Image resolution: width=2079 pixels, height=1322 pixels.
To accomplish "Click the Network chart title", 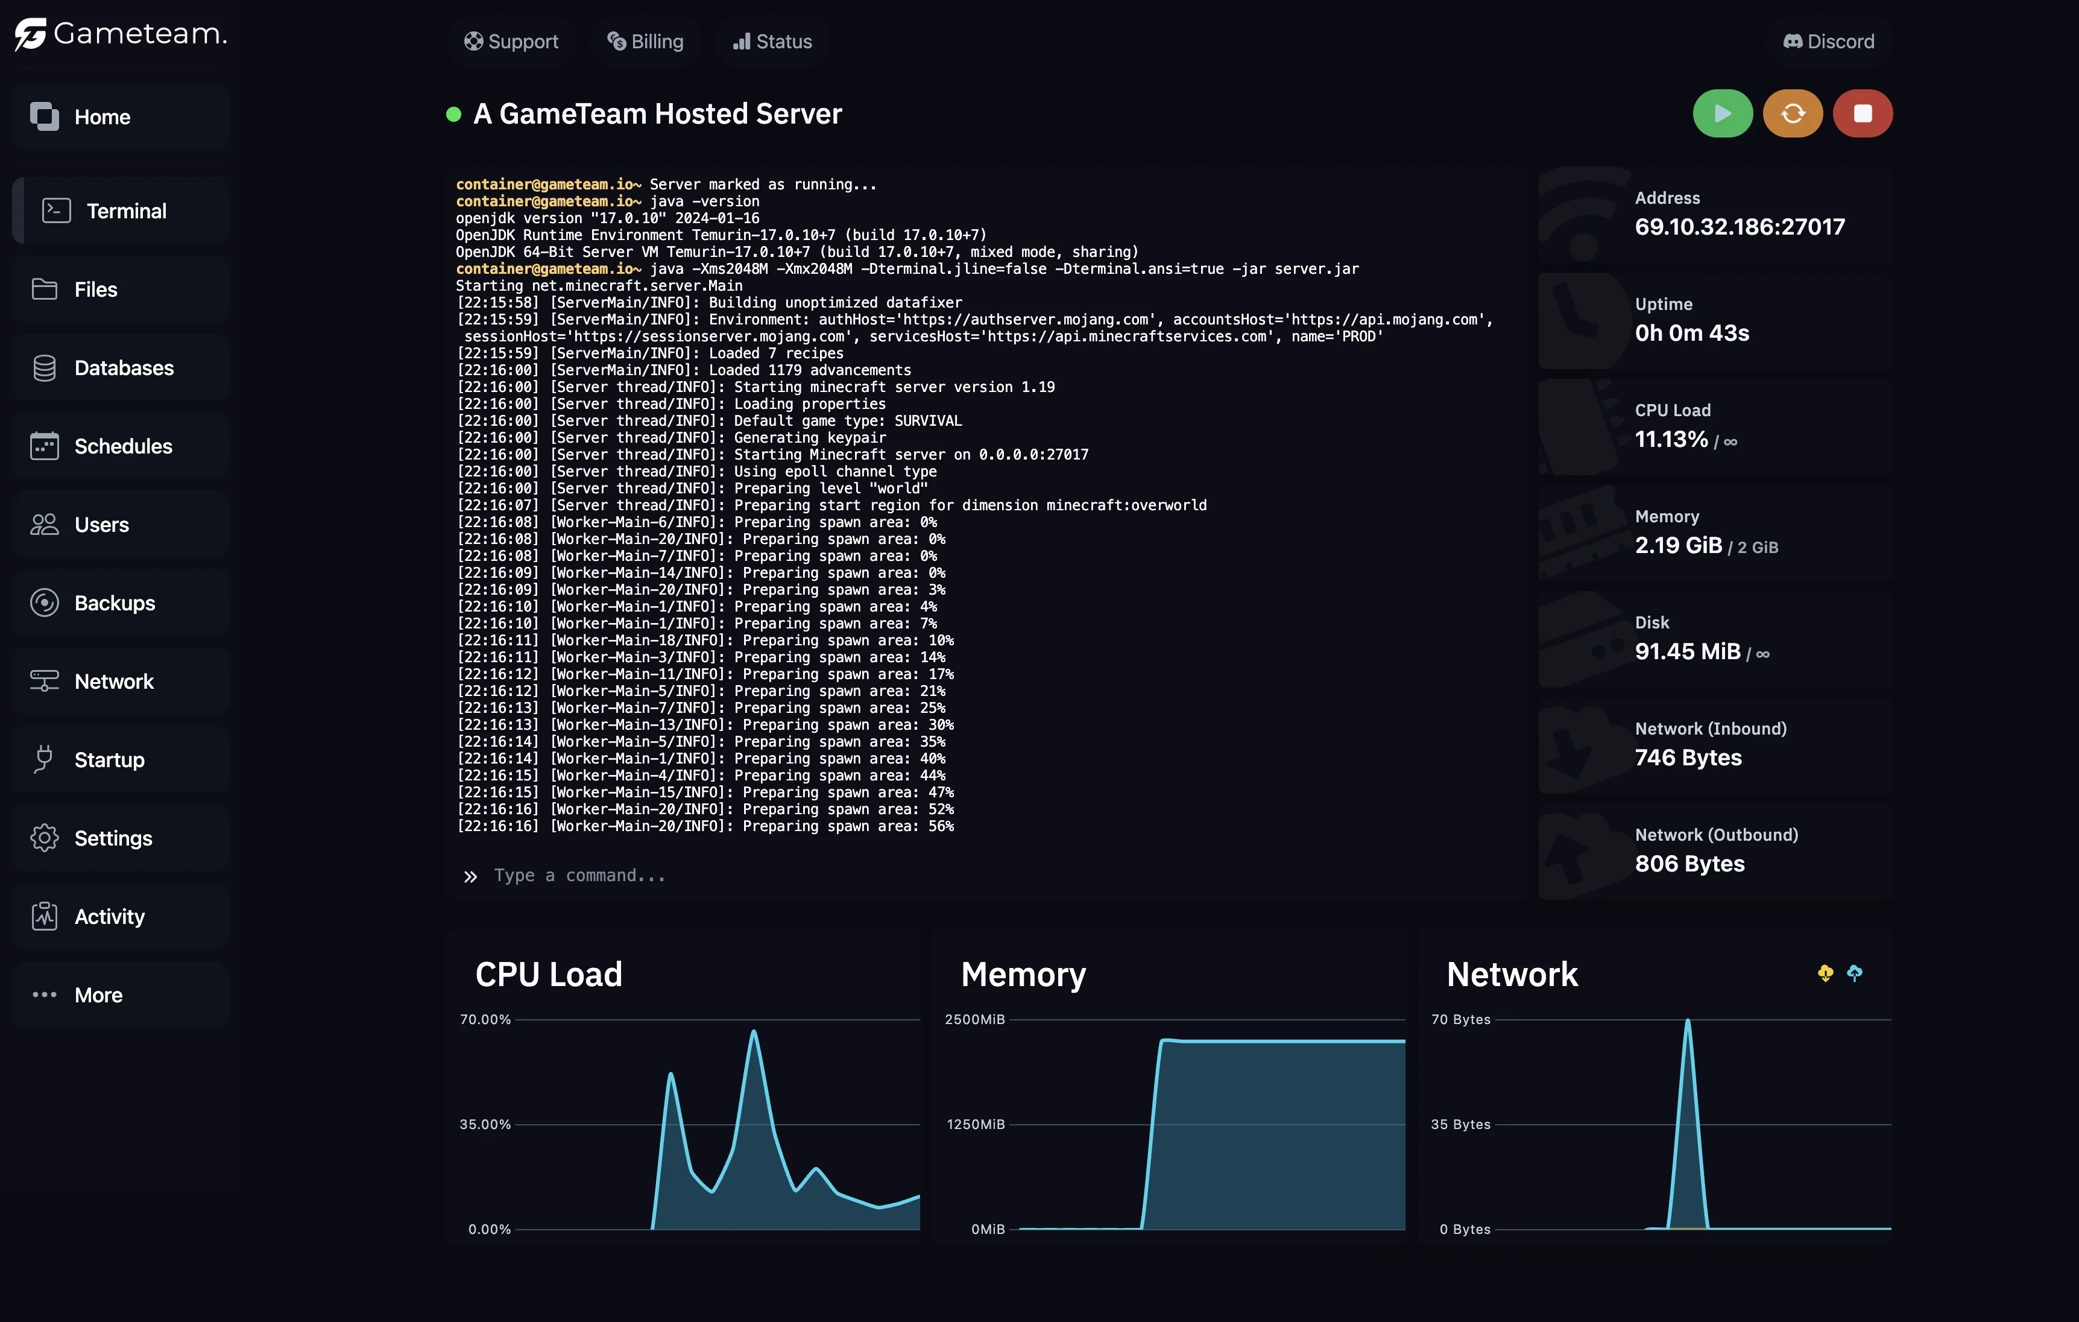I will click(x=1513, y=975).
